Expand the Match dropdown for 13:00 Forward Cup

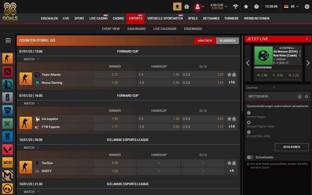click(31, 59)
